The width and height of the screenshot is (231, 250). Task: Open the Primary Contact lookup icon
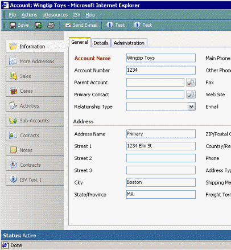[x=191, y=95]
